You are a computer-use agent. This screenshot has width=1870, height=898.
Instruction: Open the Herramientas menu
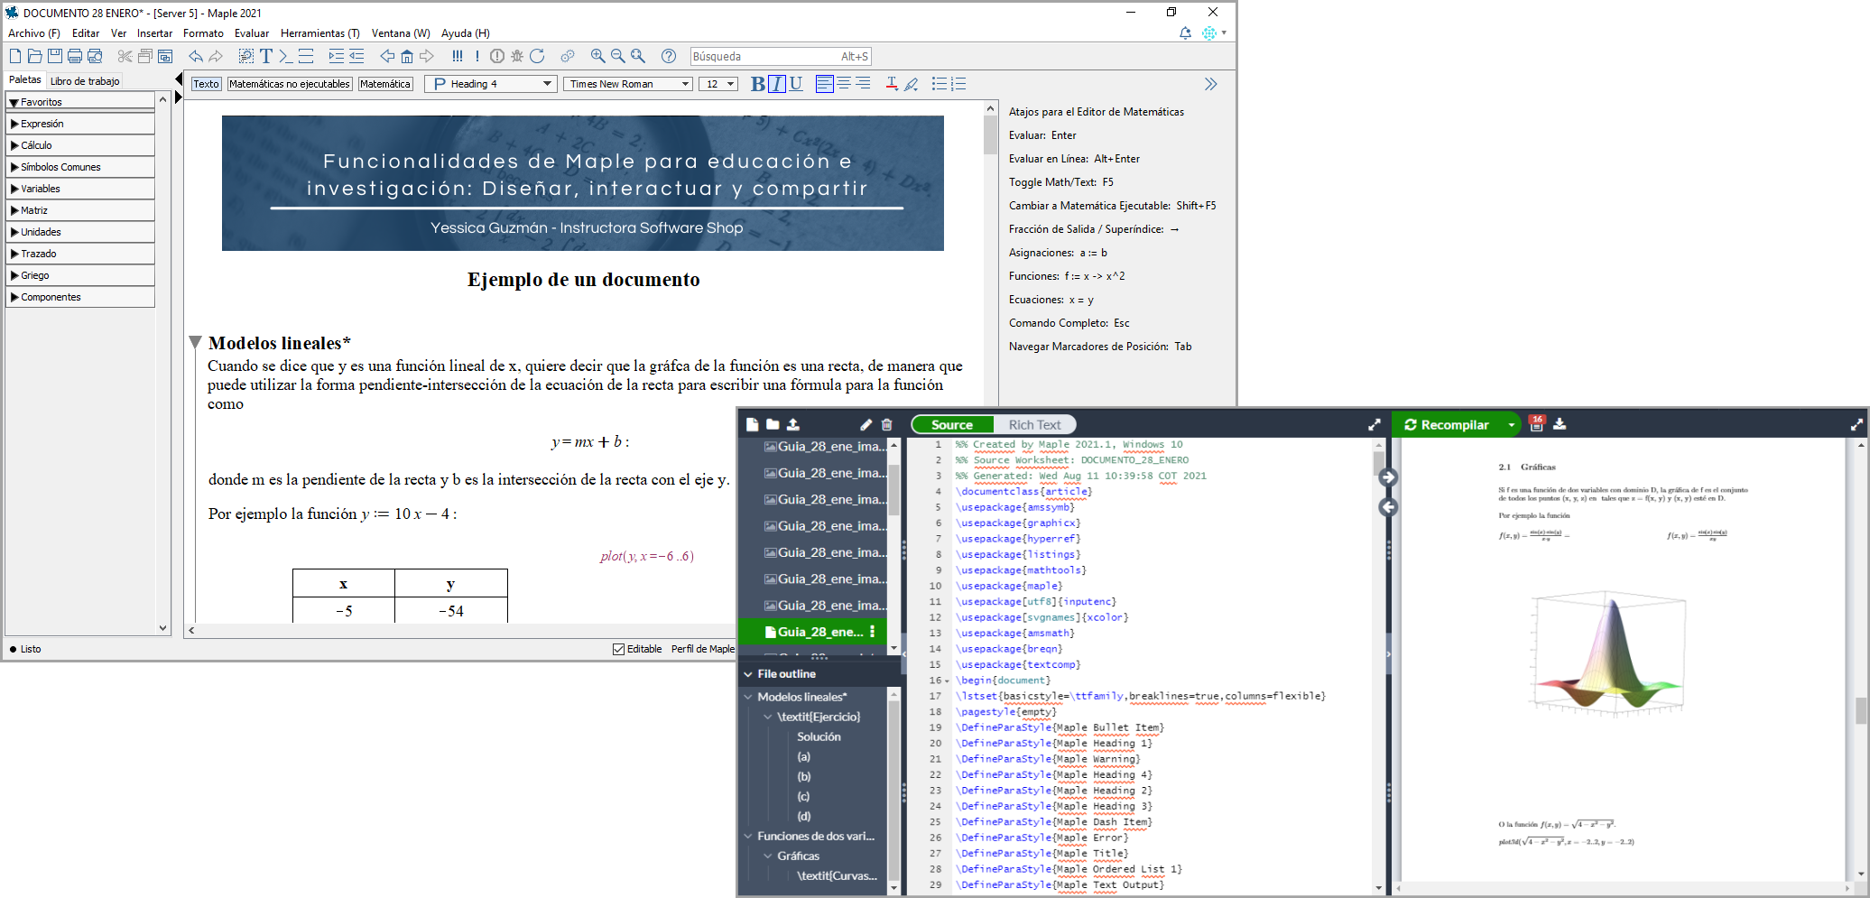319,33
